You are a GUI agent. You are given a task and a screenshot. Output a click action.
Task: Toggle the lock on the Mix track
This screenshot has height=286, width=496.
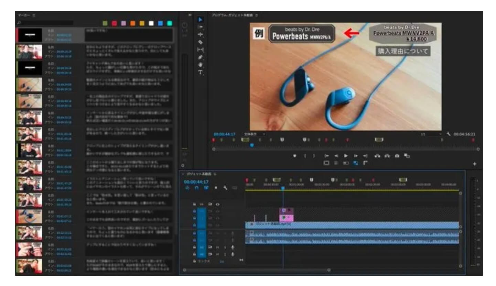[x=195, y=261]
